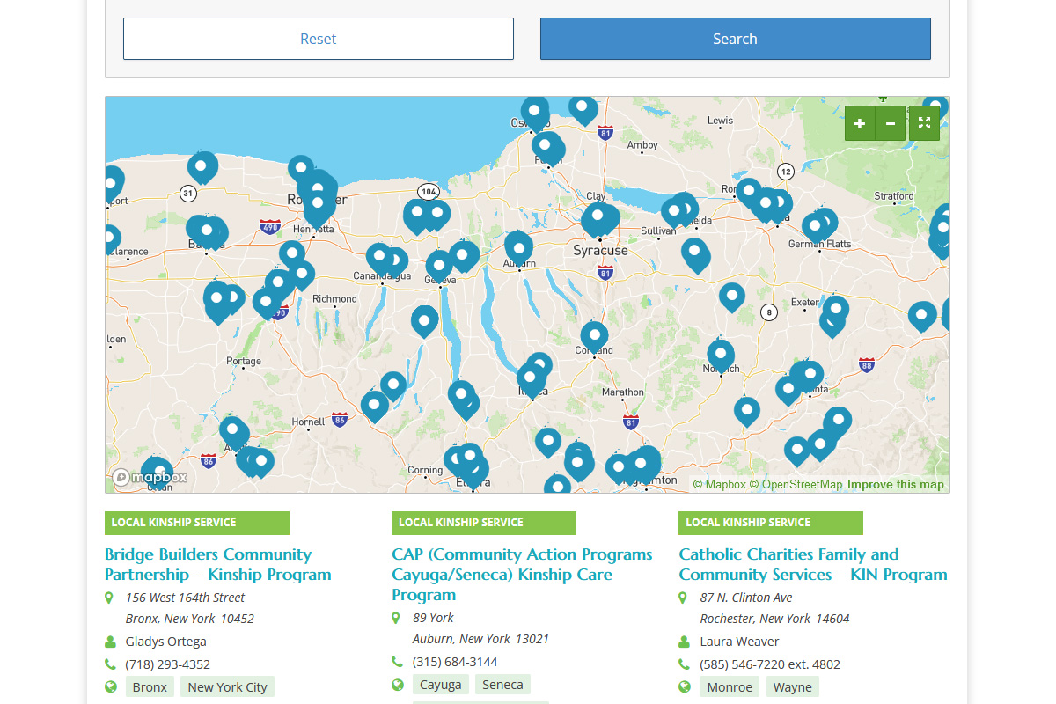
Task: Open CAP Cayuga/Seneca Kinship Care Program listing
Action: [x=522, y=575]
